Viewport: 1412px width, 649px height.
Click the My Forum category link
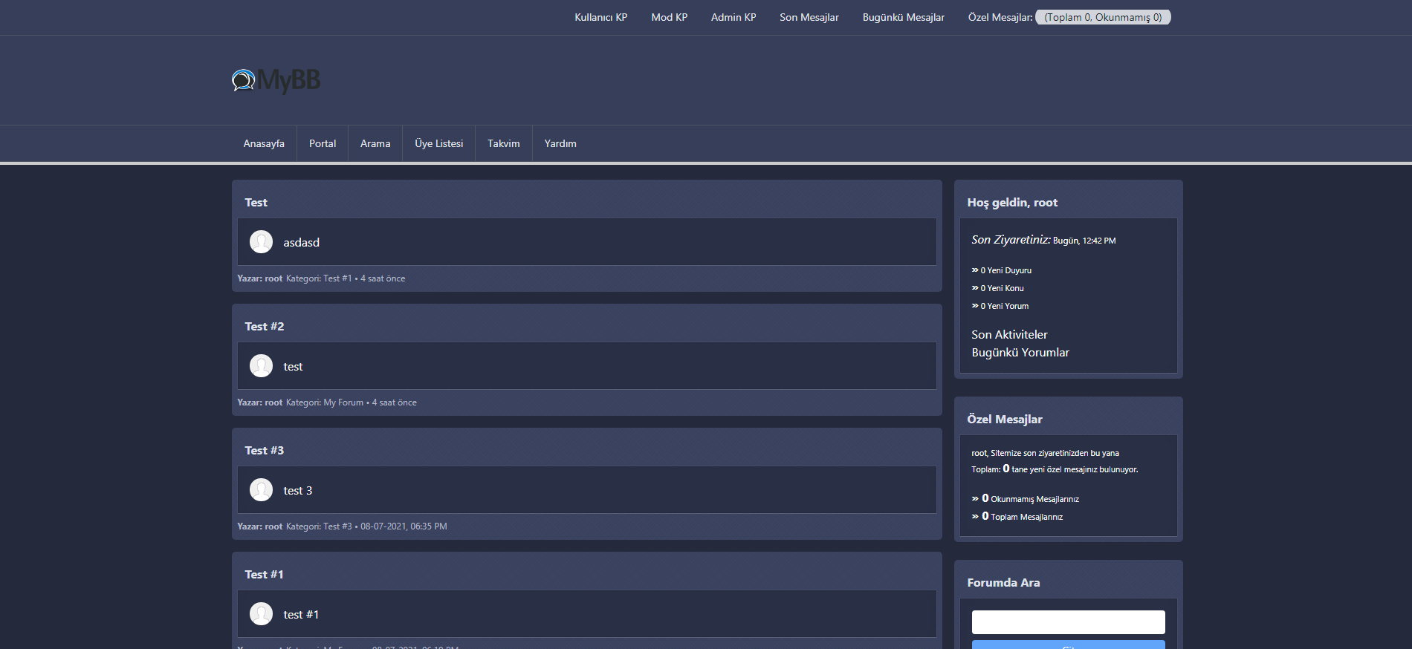(x=343, y=402)
